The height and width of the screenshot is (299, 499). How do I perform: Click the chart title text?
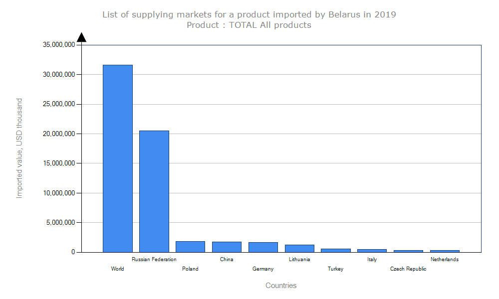(249, 14)
